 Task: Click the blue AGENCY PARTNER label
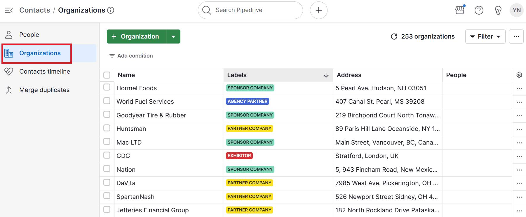[248, 101]
